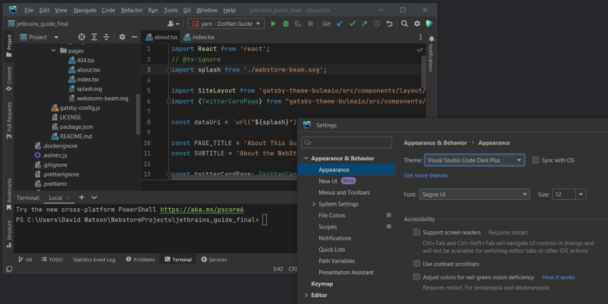Click the Stop square icon
The height and width of the screenshot is (304, 608).
tap(310, 24)
